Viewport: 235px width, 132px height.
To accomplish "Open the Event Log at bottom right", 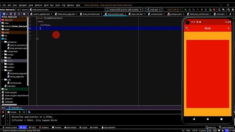I will point(210,127).
